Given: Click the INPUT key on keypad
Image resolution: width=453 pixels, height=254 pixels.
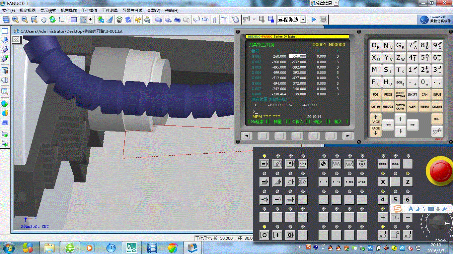Looking at the screenshot, I should click(437, 95).
